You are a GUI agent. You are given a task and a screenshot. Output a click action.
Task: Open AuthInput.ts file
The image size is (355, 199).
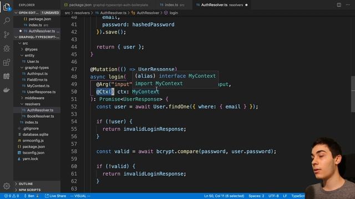coord(37,74)
